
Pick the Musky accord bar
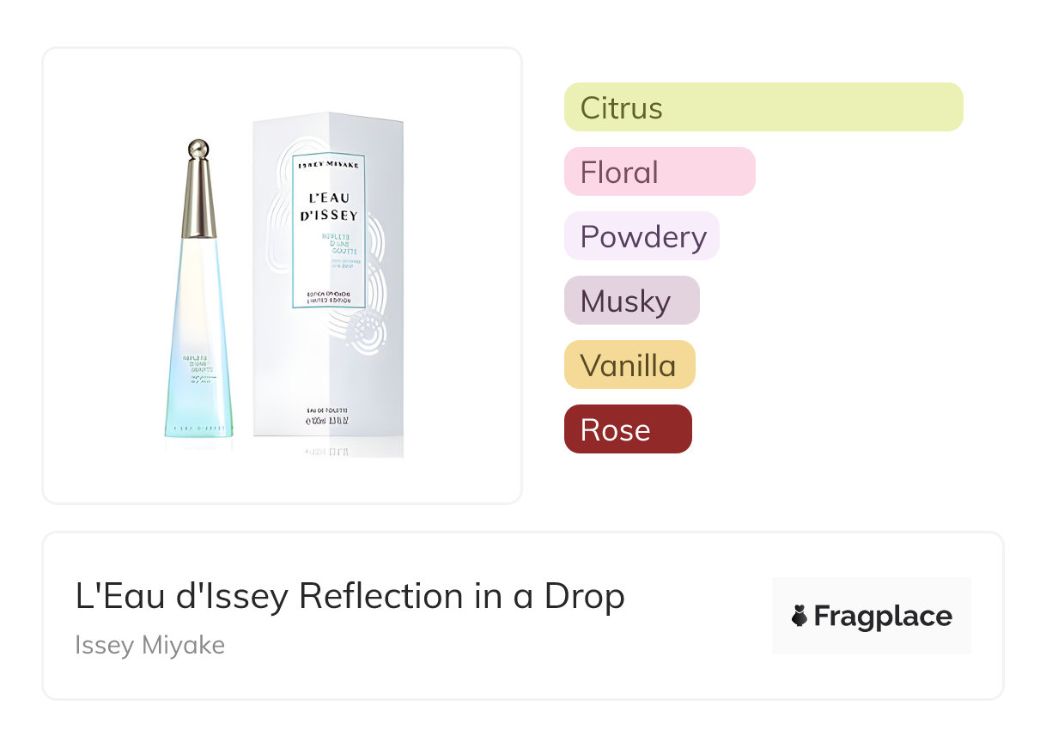point(632,301)
